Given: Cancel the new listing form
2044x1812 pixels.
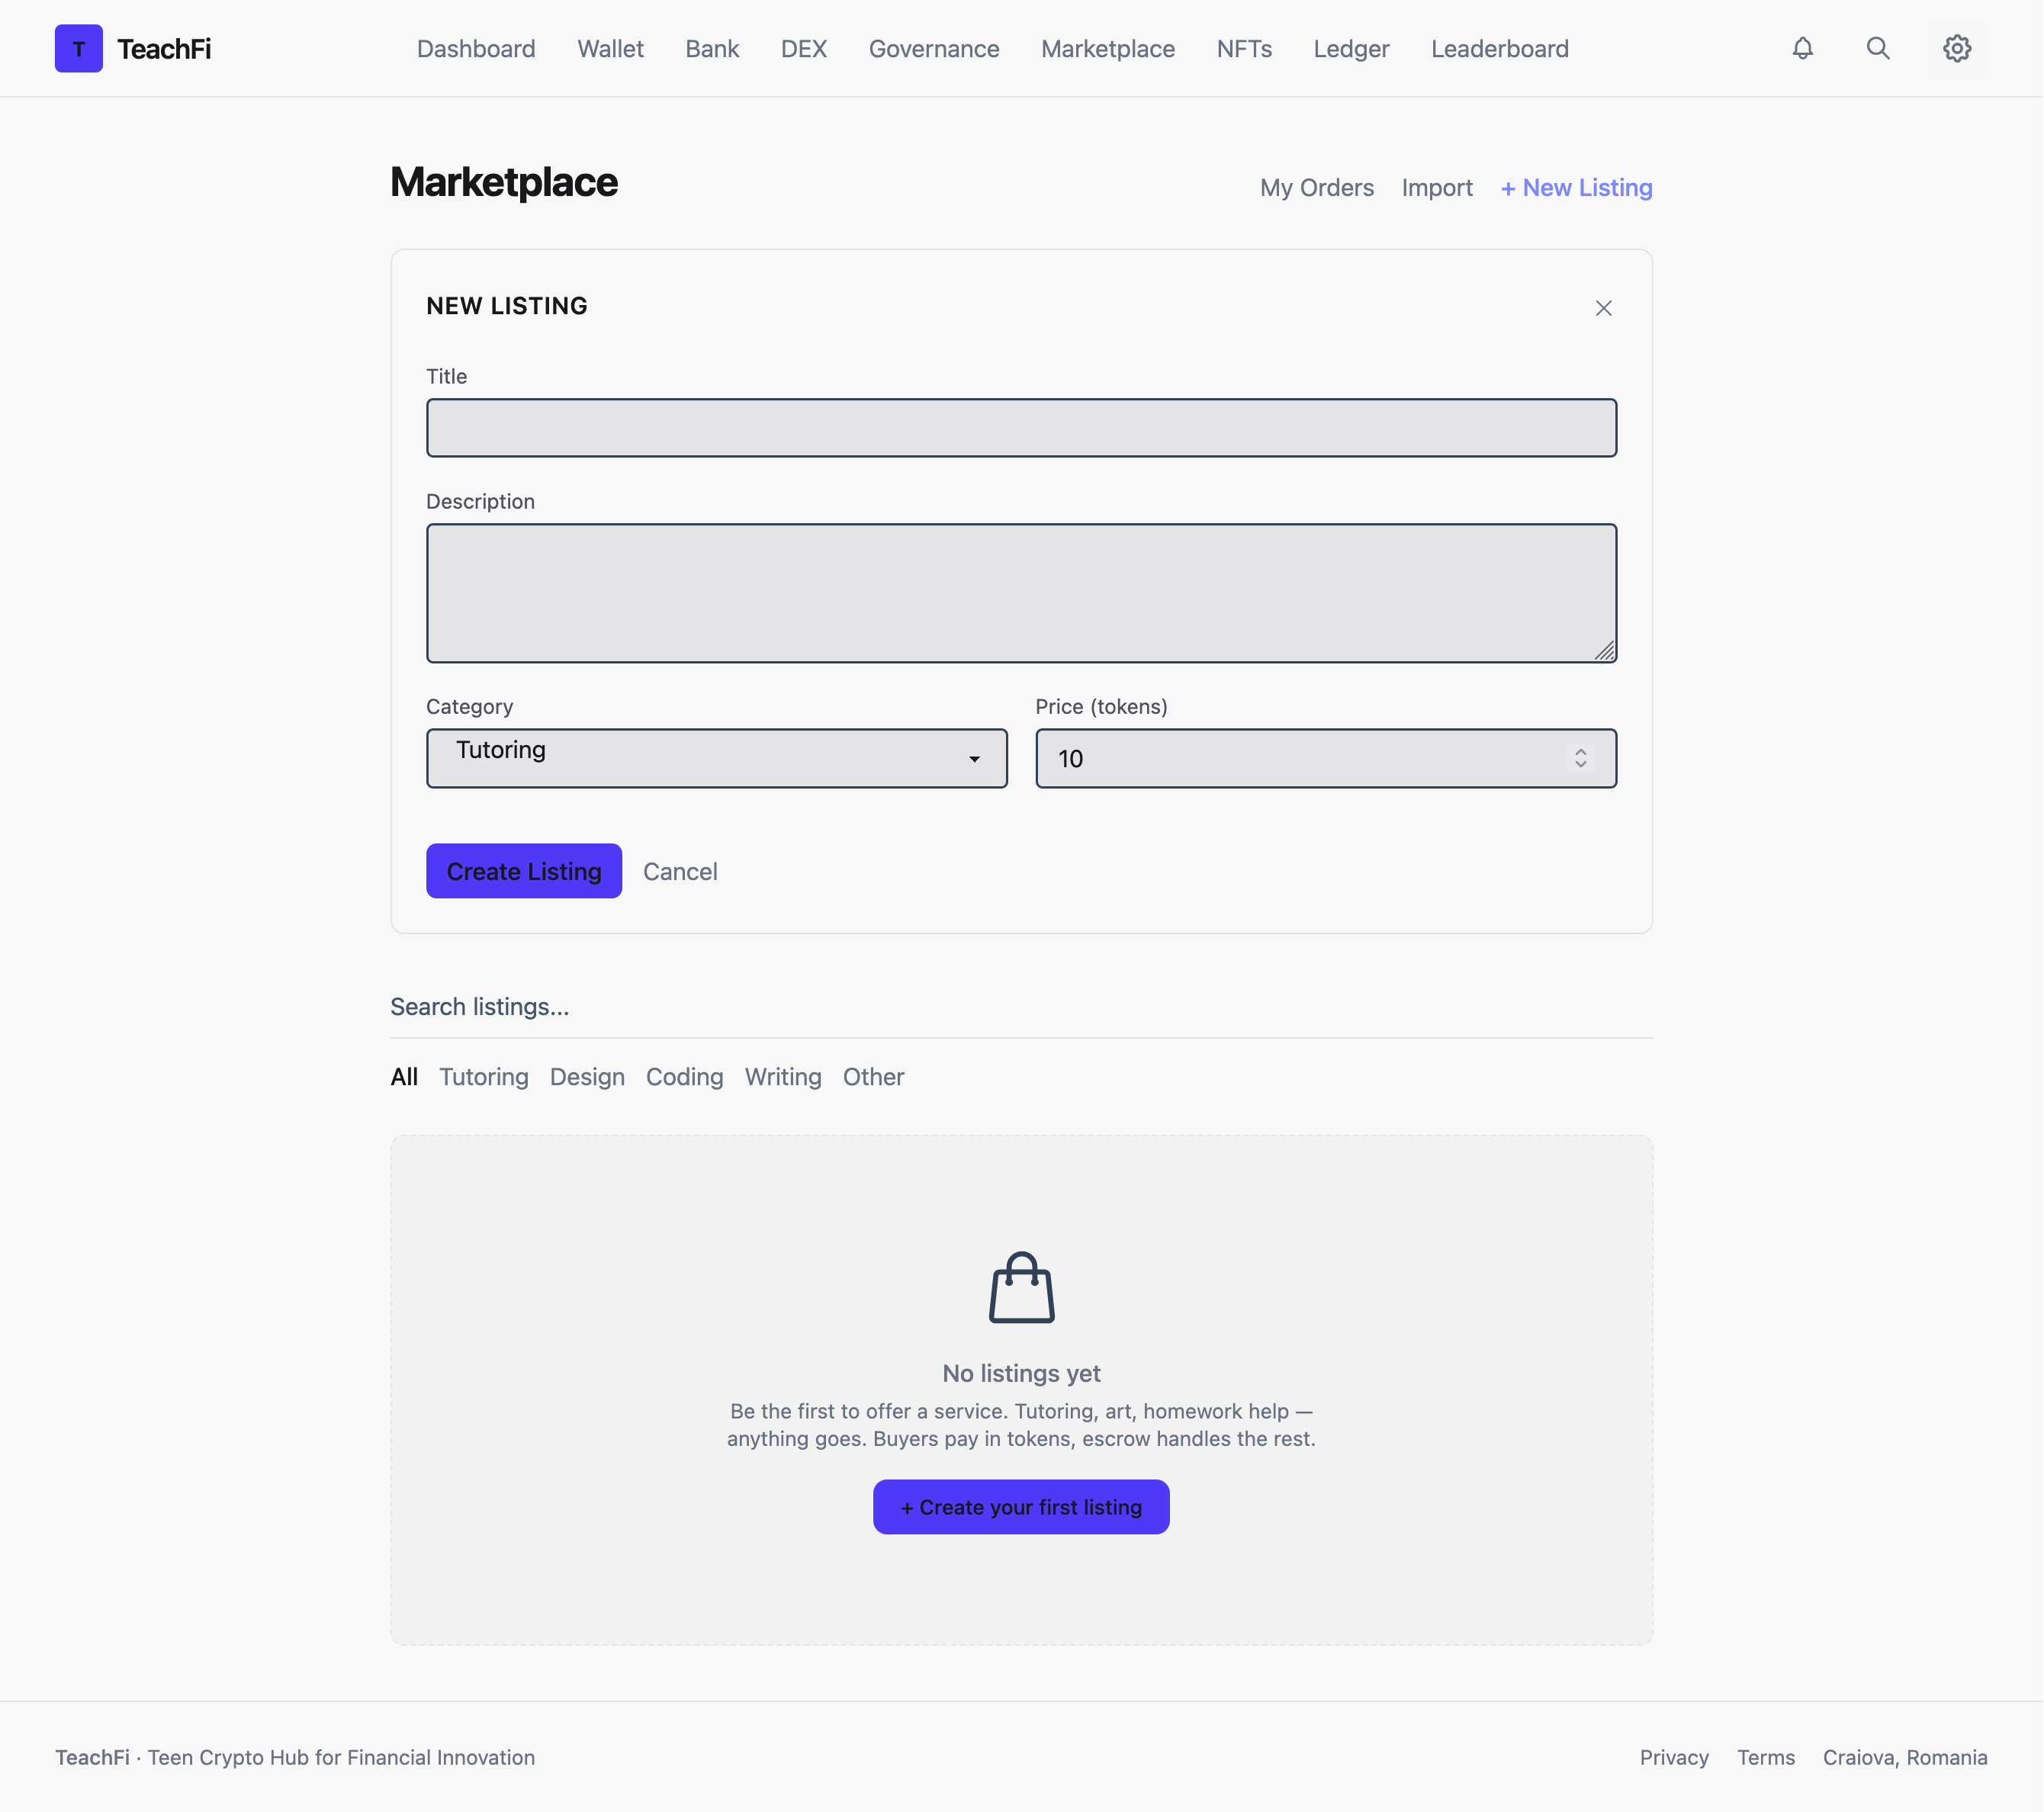Looking at the screenshot, I should (680, 871).
